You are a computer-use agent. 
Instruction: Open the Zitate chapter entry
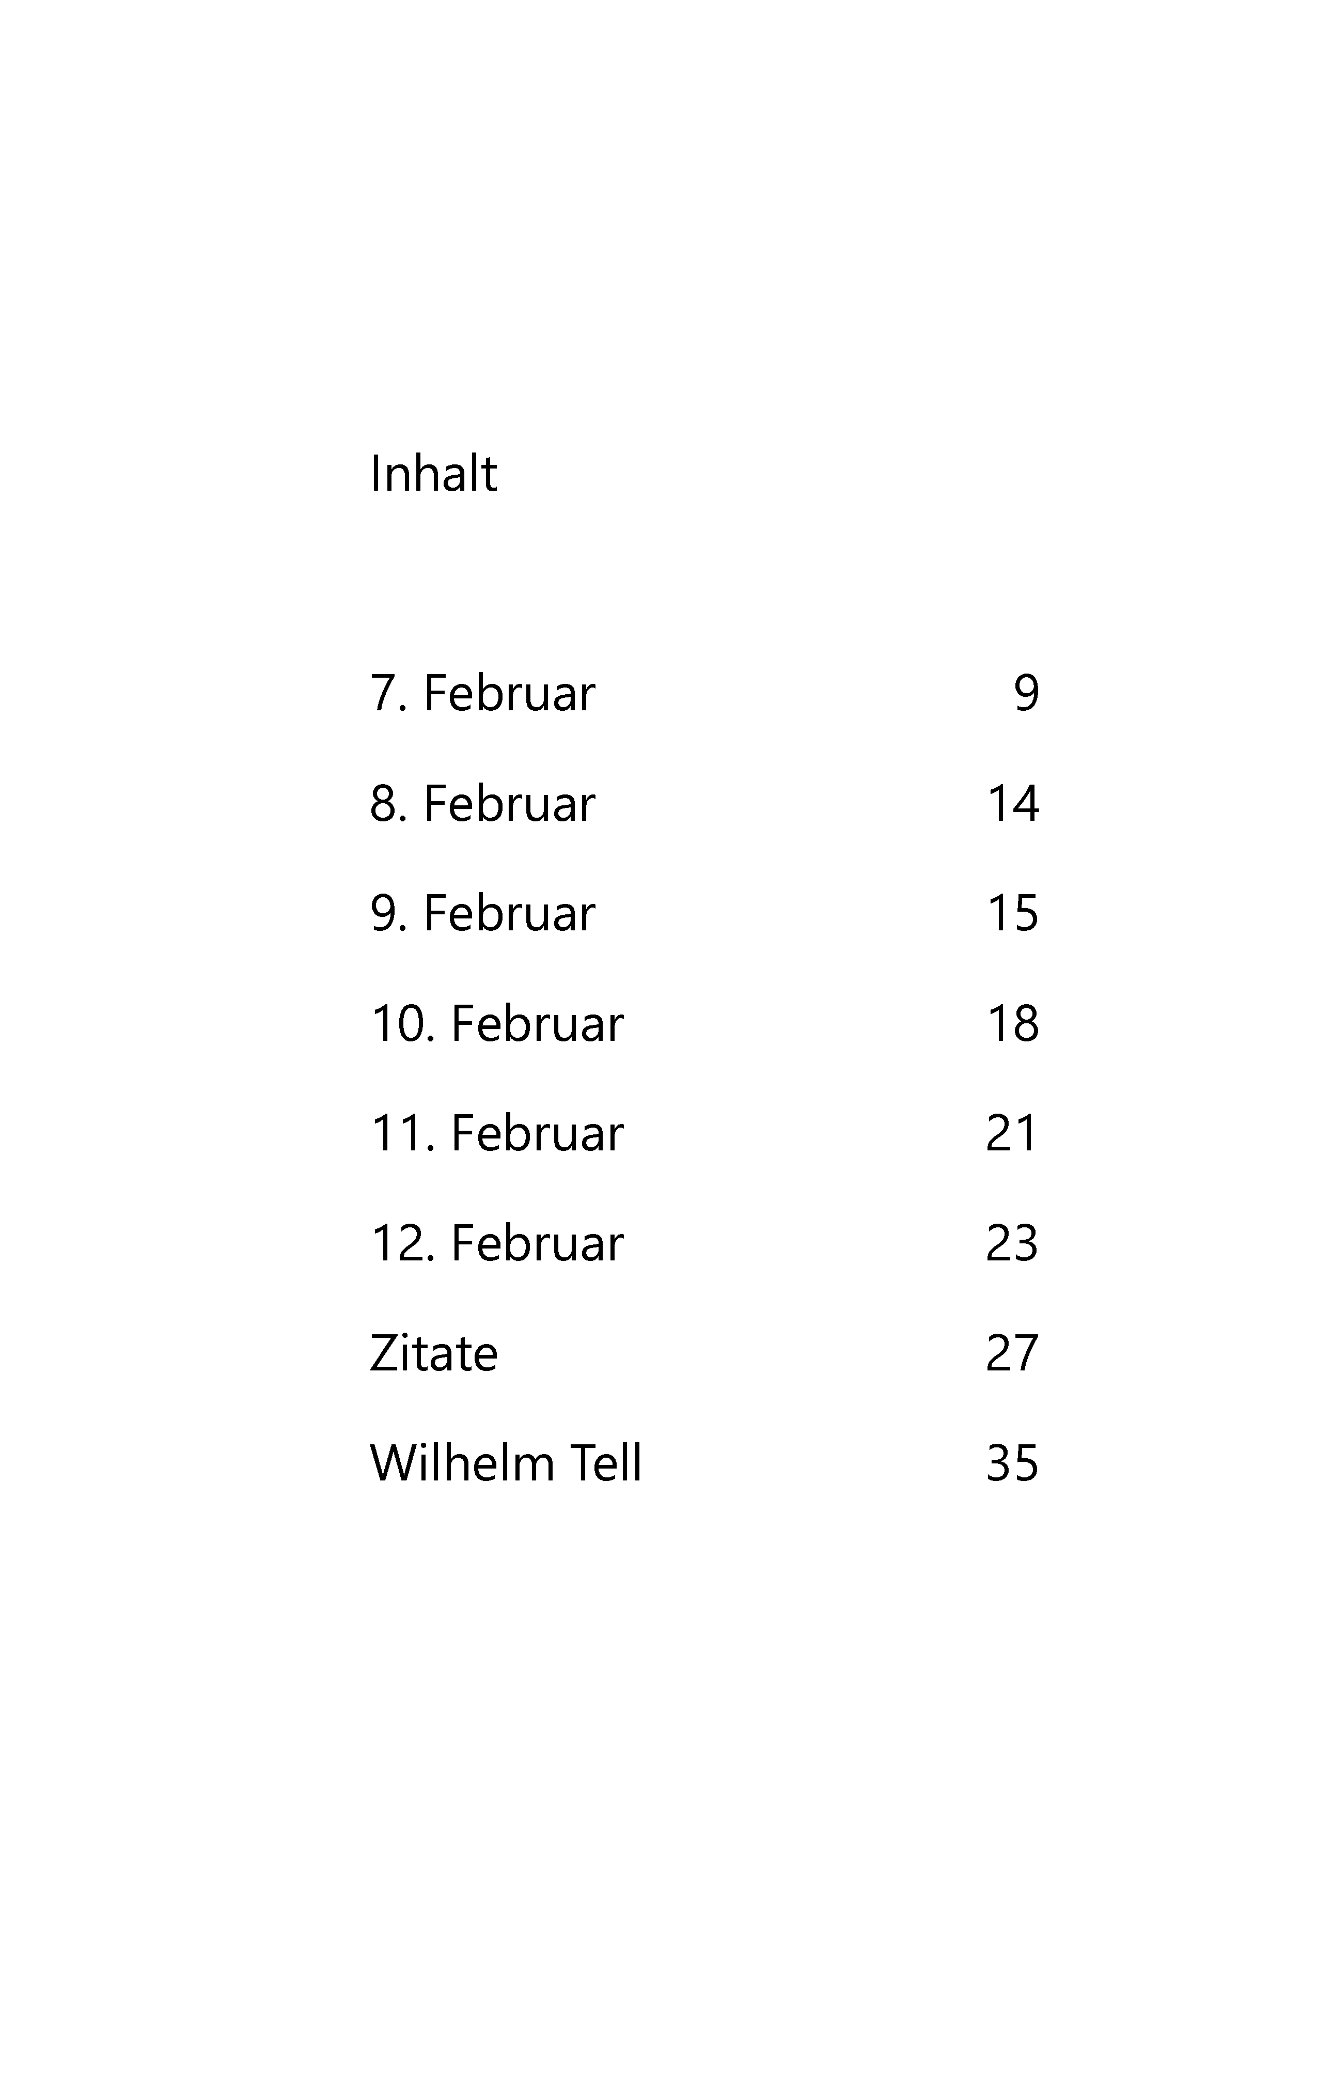click(434, 1353)
